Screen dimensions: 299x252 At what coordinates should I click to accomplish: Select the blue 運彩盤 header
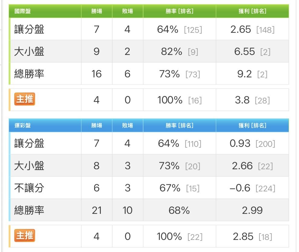(x=23, y=126)
